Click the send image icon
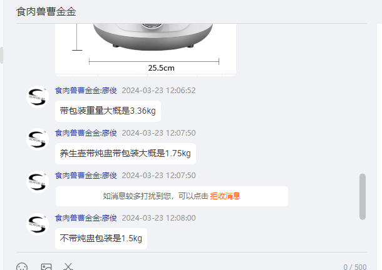 click(x=46, y=267)
